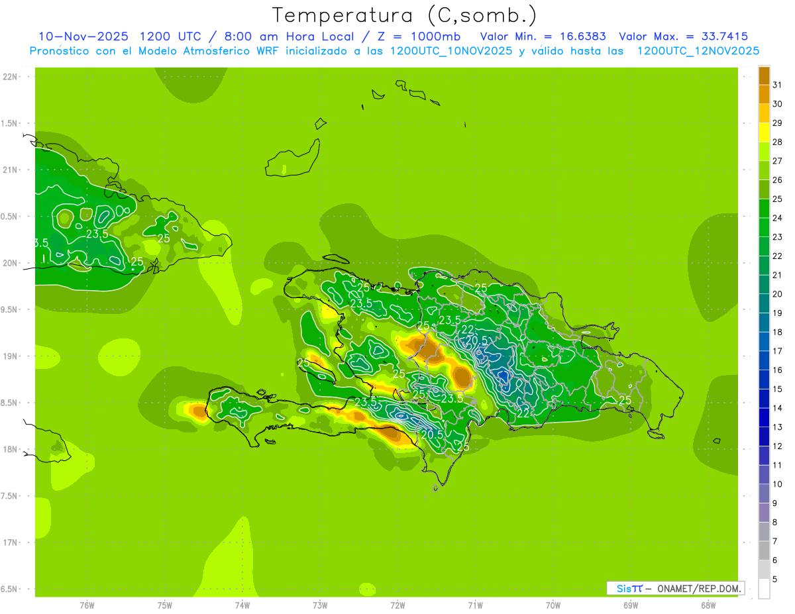Pick the dark blue swatch between 12 and 13

pyautogui.click(x=764, y=436)
